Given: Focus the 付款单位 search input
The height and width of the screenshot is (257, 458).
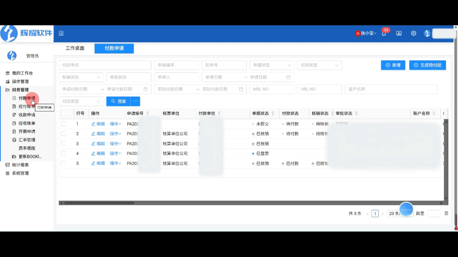Looking at the screenshot, I should pyautogui.click(x=105, y=65).
